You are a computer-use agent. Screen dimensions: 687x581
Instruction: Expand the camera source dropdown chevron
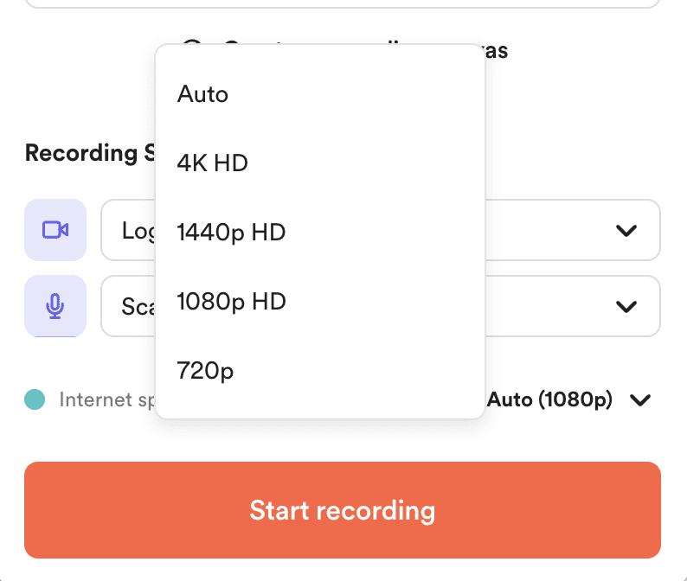(626, 230)
